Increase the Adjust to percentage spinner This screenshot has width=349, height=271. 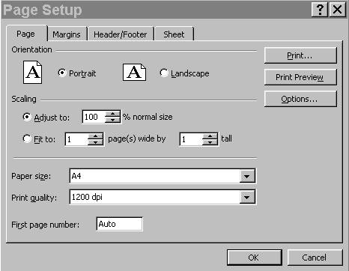112,114
